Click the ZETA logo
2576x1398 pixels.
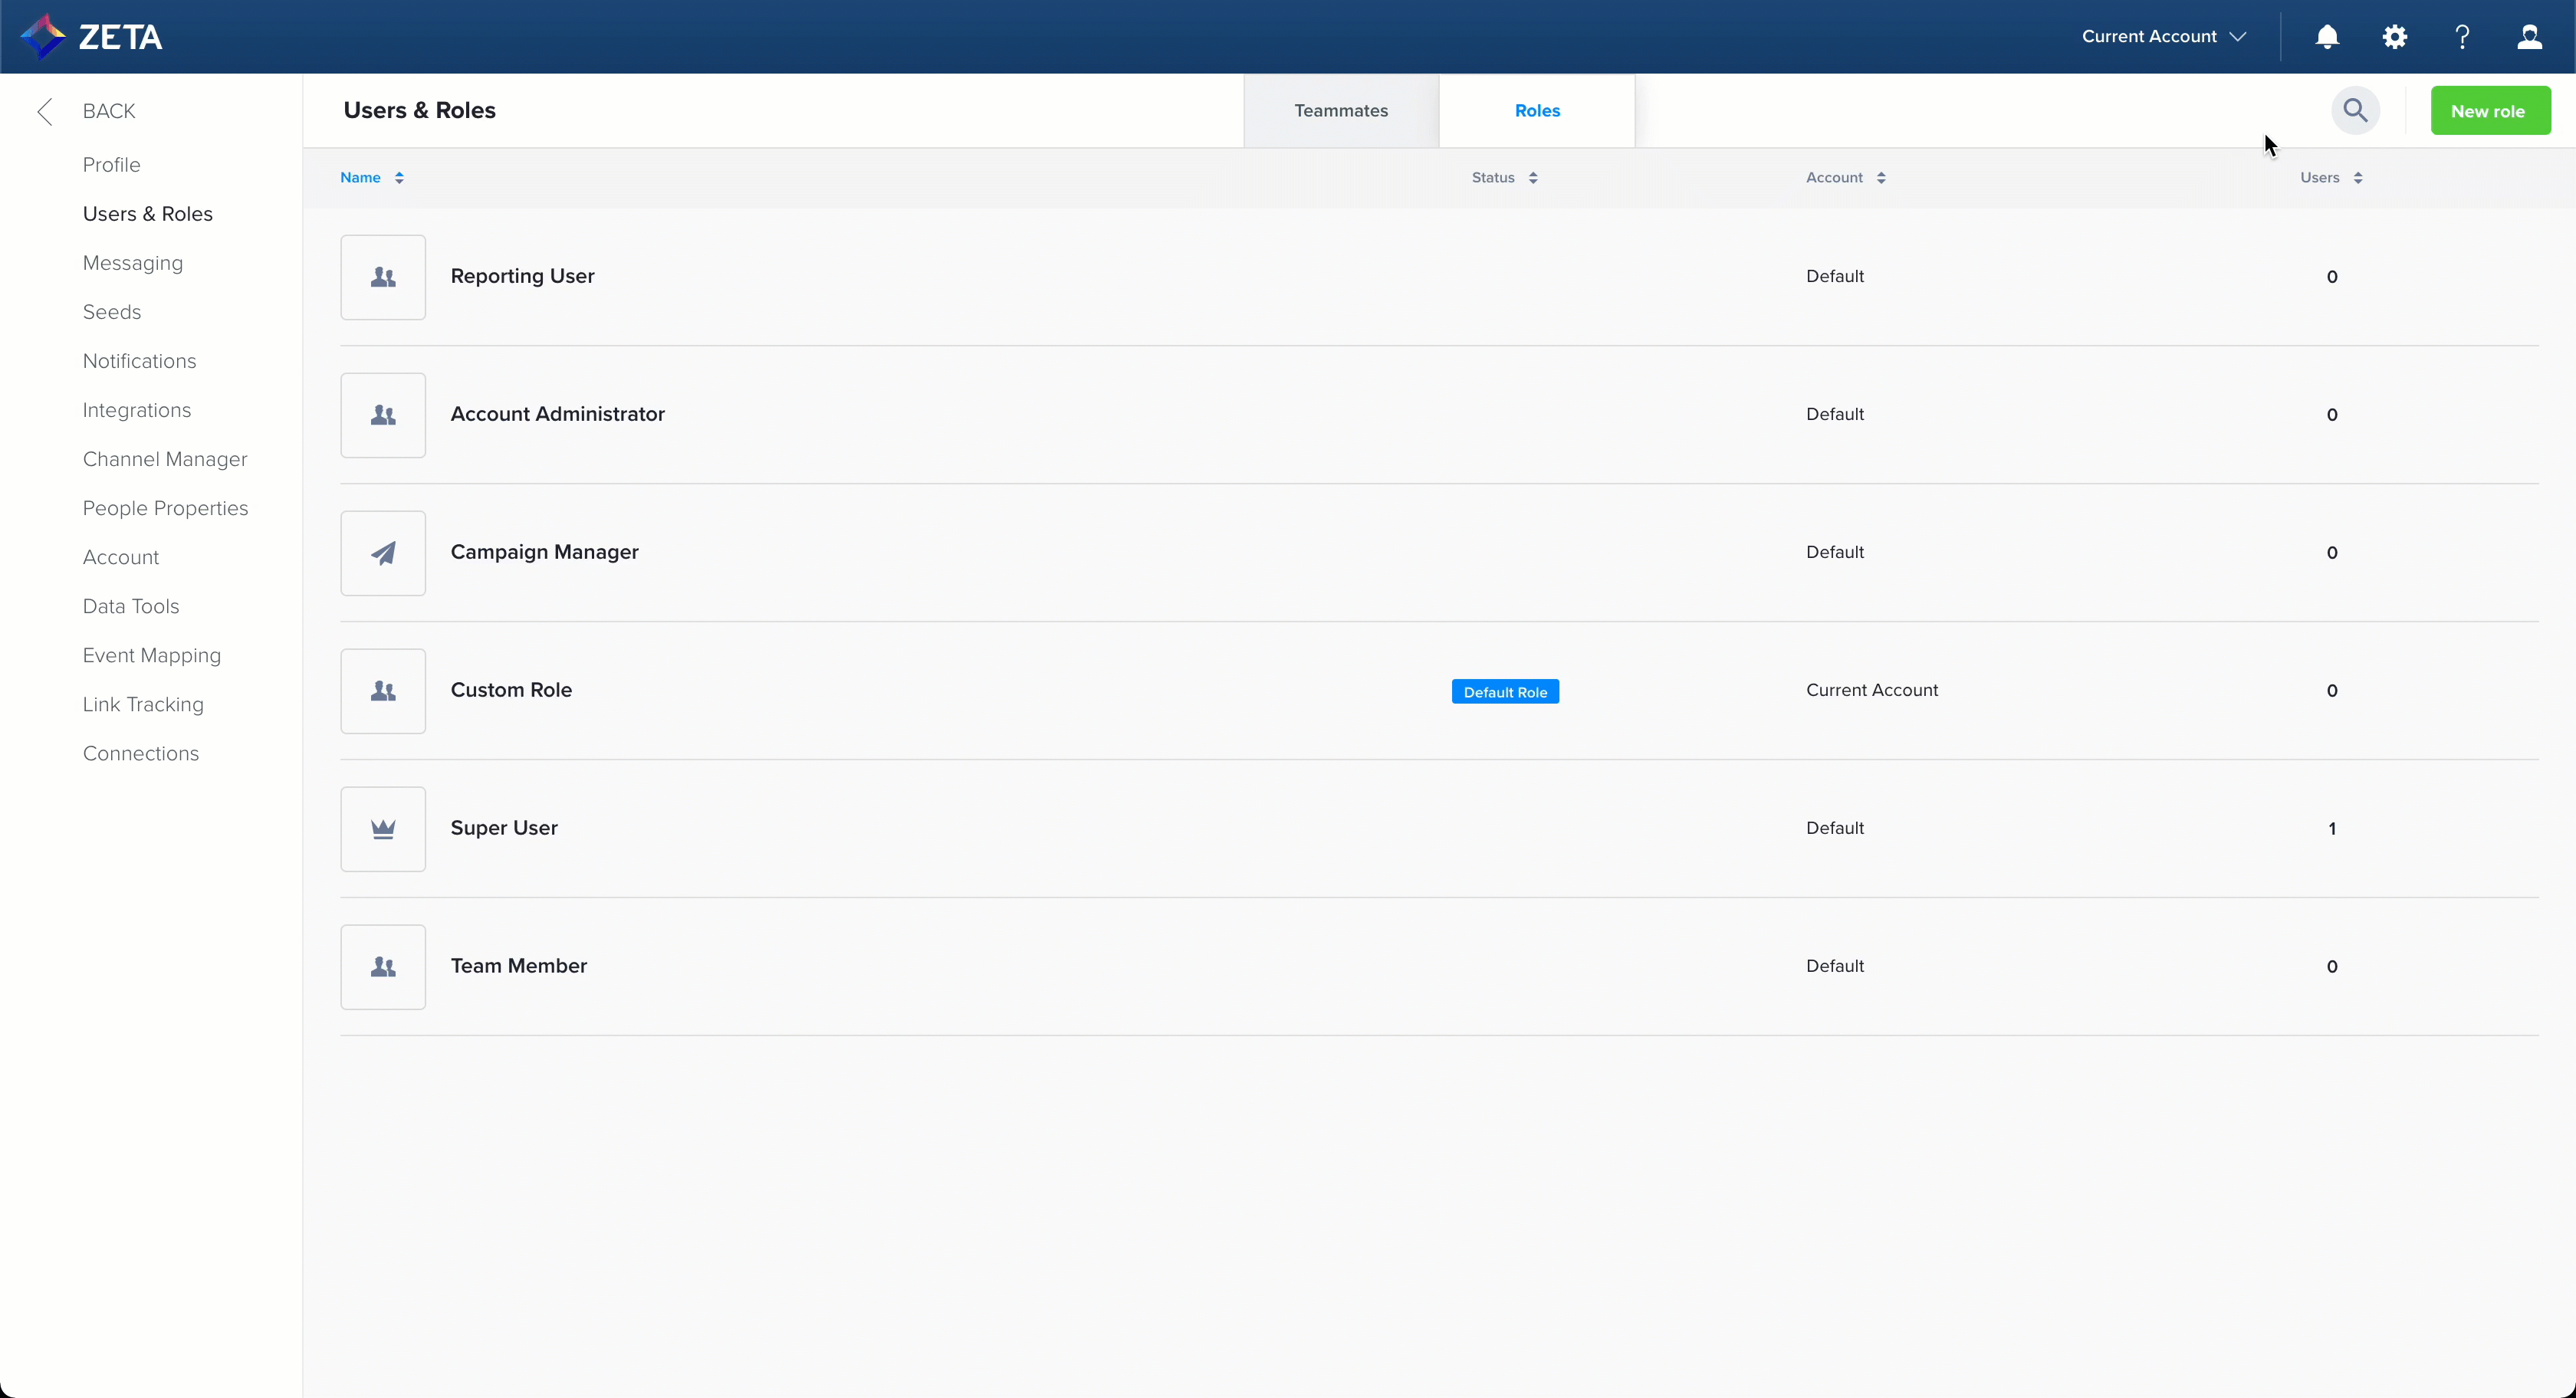tap(91, 37)
